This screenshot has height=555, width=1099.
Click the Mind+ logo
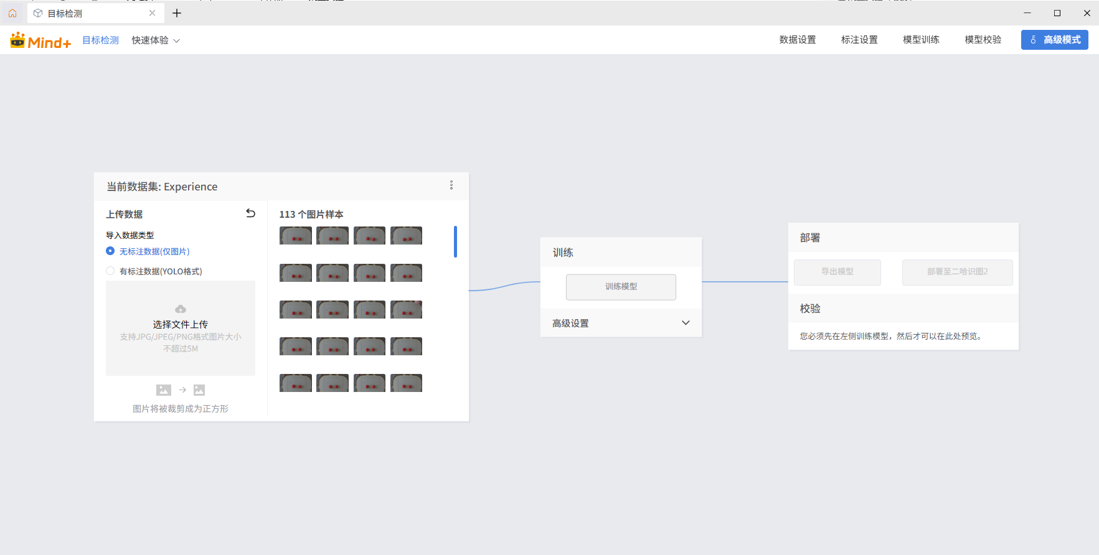point(40,41)
